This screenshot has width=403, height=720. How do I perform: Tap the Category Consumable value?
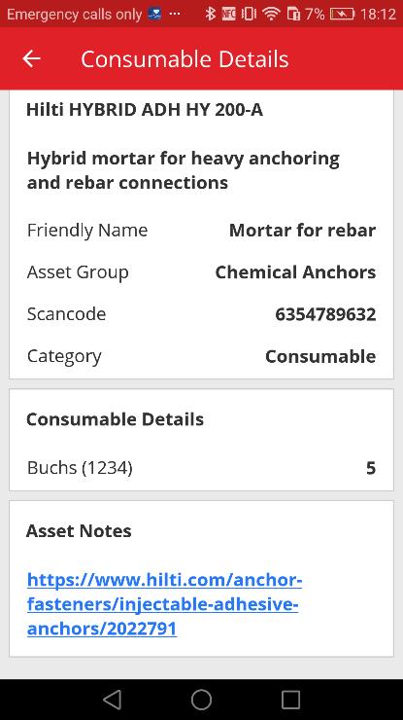(320, 356)
